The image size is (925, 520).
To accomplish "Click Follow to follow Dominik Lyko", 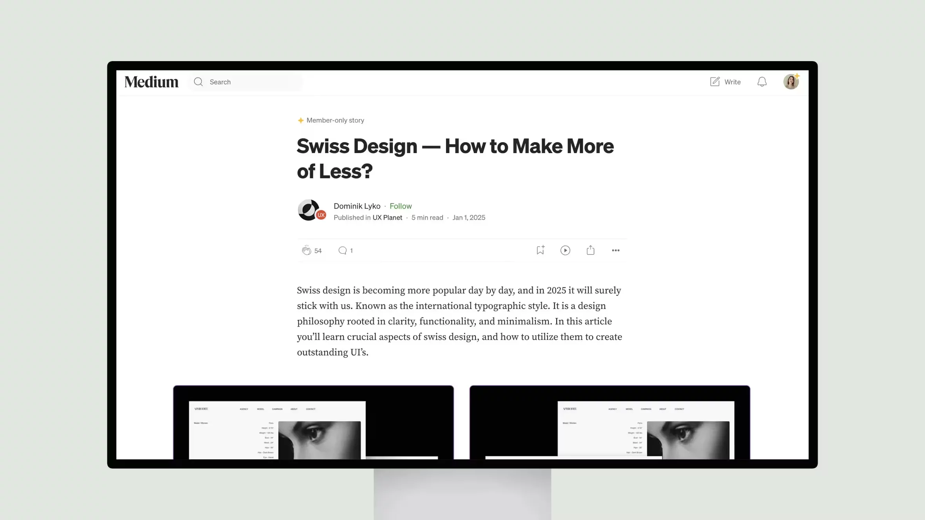I will click(x=401, y=206).
